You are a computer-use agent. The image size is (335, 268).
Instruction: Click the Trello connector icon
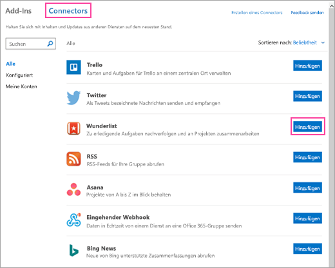coord(73,67)
